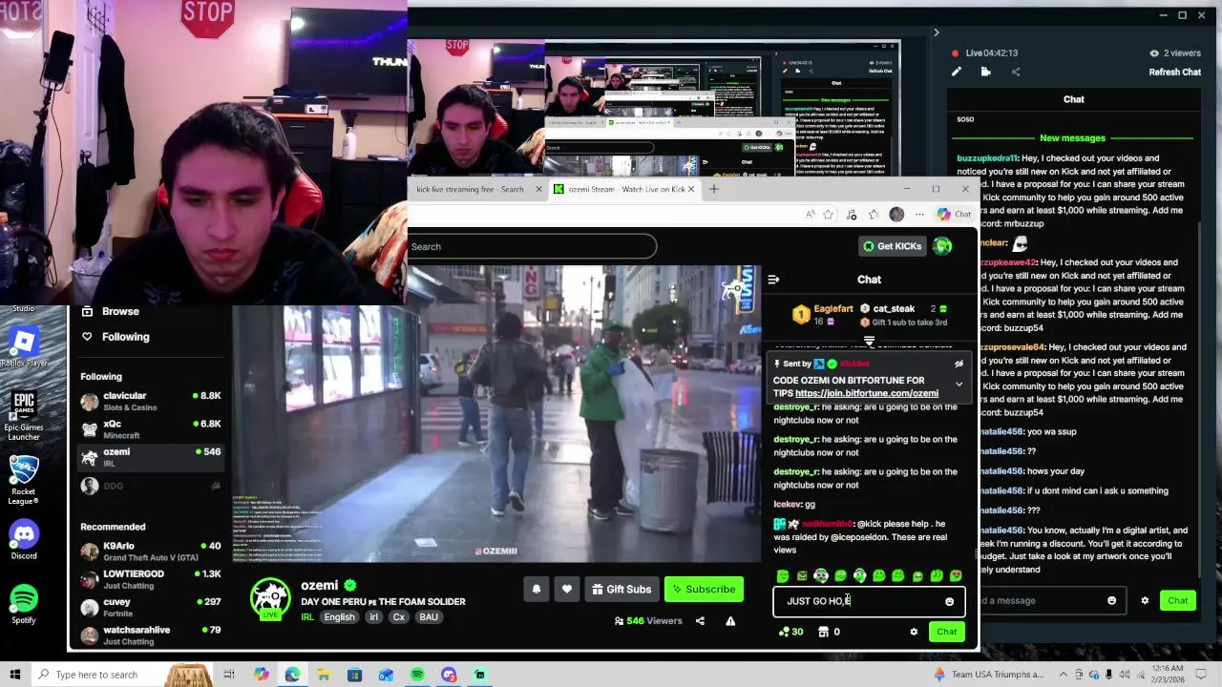Switch to 'kick live streaming free - Search' tab
1222x687 pixels.
(470, 189)
